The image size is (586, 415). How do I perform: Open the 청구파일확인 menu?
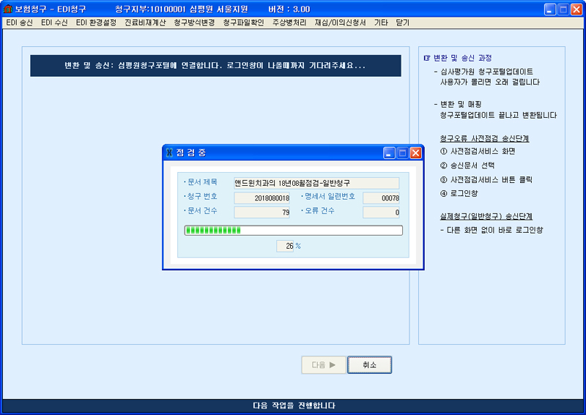pyautogui.click(x=243, y=23)
